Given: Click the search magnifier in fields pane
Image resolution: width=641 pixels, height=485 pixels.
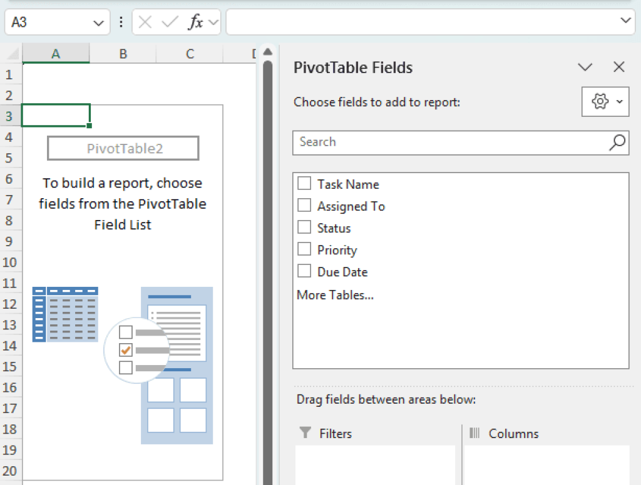Looking at the screenshot, I should point(618,142).
